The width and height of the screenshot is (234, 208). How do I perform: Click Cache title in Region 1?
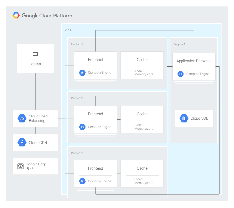(142, 60)
